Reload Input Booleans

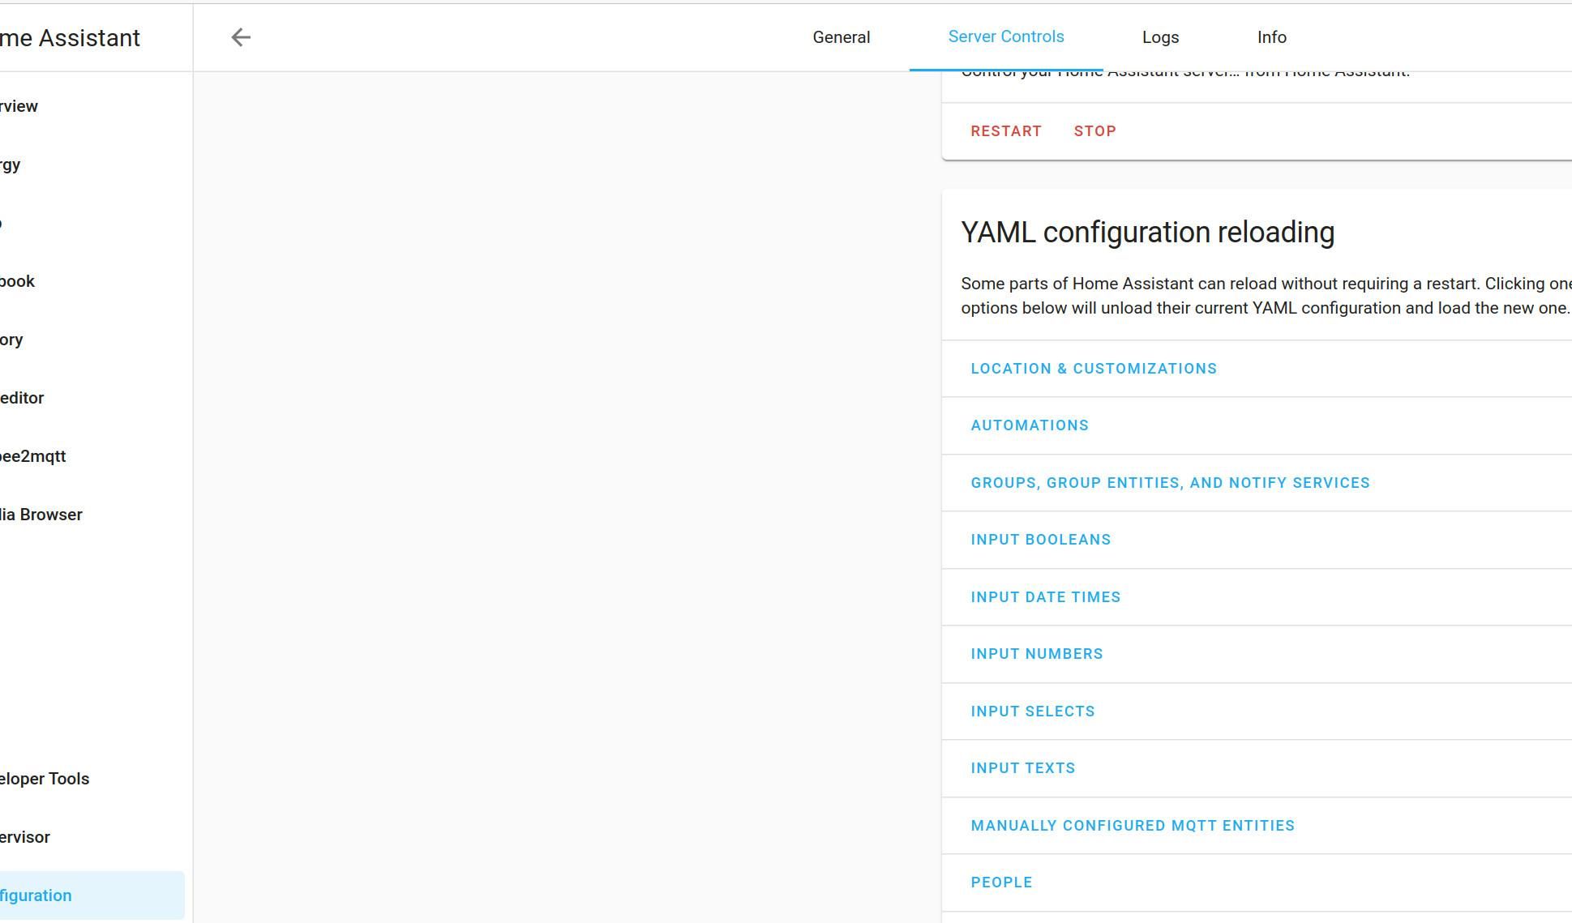(1040, 540)
